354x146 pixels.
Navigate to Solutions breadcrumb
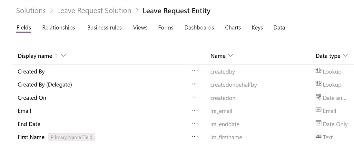pyautogui.click(x=31, y=11)
